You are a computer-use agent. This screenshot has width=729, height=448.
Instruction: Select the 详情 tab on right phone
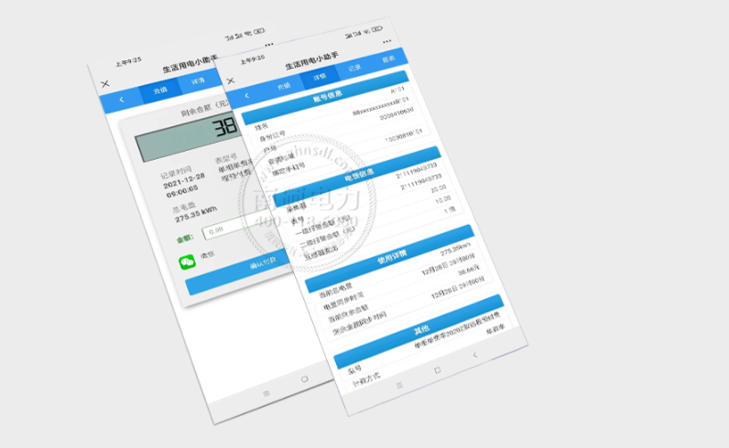pos(319,77)
